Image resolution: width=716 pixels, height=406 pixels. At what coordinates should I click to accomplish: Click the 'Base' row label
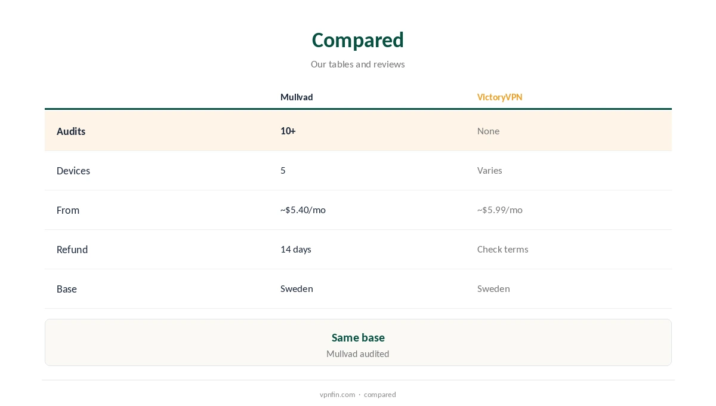point(67,289)
